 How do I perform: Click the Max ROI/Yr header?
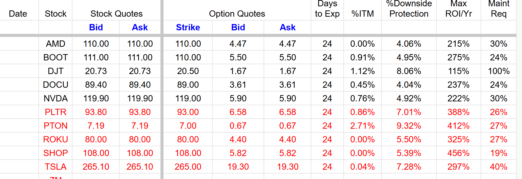point(459,9)
